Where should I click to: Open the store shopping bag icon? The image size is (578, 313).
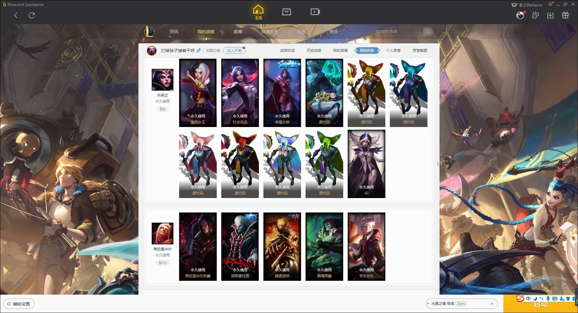click(x=287, y=12)
